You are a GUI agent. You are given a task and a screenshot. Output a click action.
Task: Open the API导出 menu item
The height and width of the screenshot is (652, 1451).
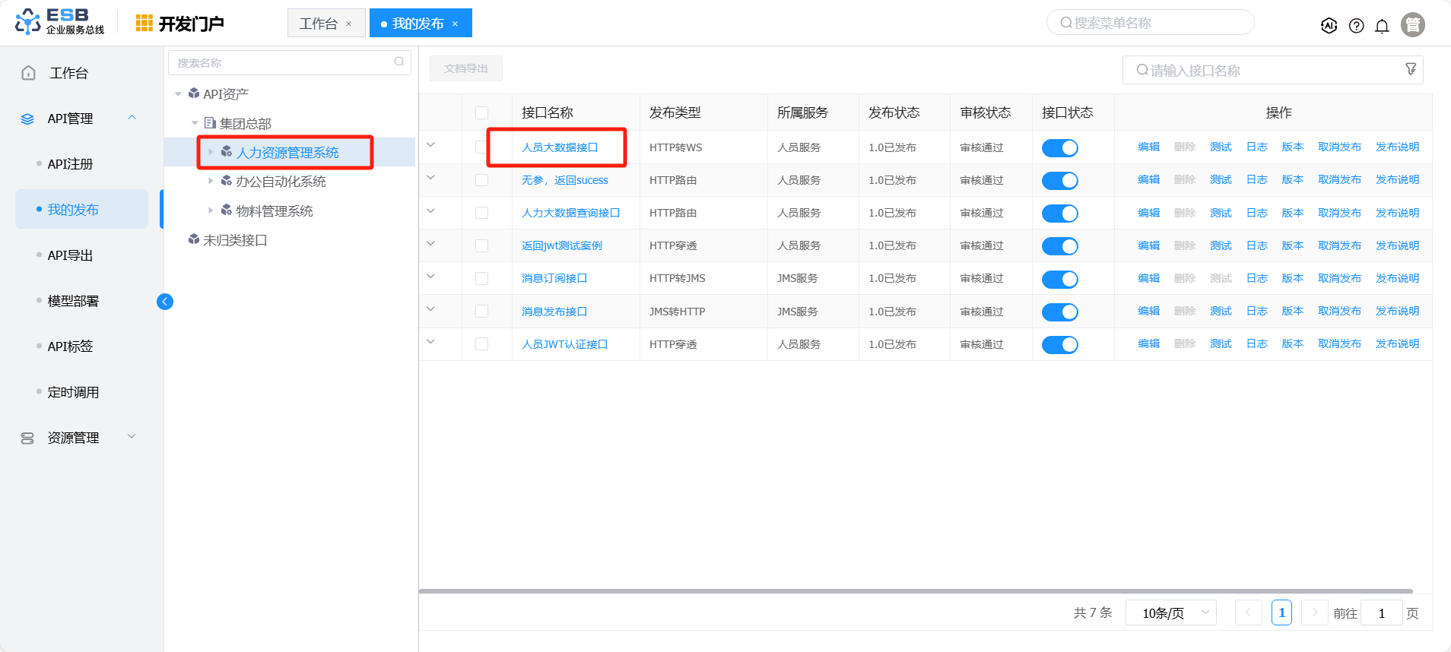70,255
